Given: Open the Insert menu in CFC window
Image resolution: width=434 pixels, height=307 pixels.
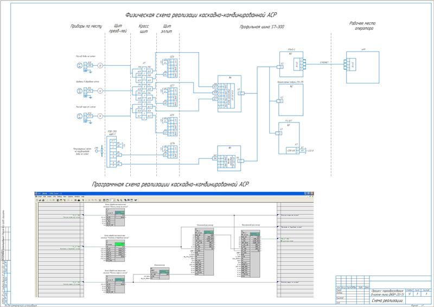Looking at the screenshot, I should coord(49,196).
